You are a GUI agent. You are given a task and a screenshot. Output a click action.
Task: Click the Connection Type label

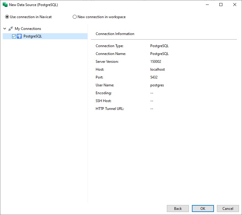click(x=110, y=46)
